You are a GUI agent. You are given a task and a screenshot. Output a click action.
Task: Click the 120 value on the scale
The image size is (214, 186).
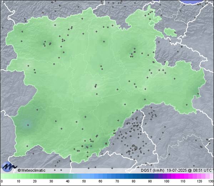[x=199, y=181]
